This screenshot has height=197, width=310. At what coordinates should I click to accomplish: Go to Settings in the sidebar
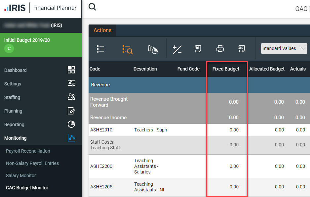click(x=13, y=84)
